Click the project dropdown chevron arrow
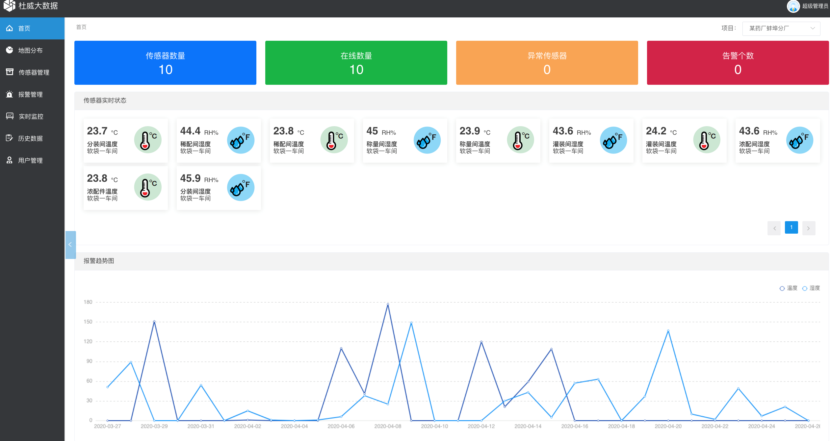Image resolution: width=830 pixels, height=441 pixels. [813, 28]
